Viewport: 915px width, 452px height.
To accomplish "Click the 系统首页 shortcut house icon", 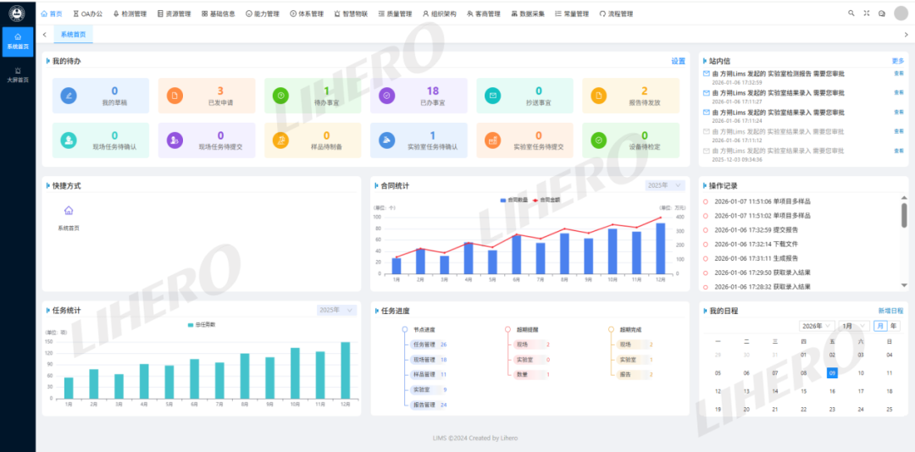I will [x=69, y=211].
